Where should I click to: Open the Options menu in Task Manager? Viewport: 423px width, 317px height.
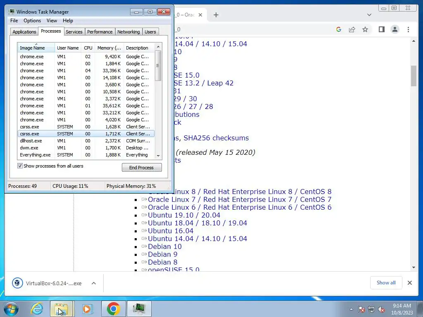coord(32,21)
